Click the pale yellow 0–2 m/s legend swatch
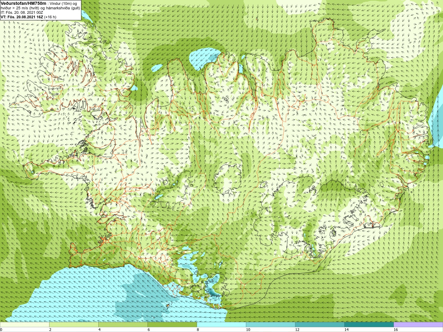 pos(25,325)
